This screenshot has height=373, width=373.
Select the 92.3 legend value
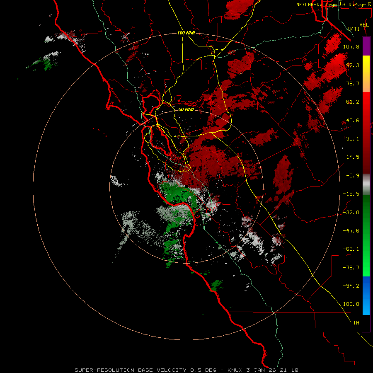pyautogui.click(x=353, y=65)
